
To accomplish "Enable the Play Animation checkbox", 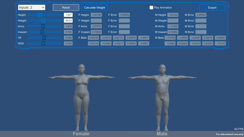I will point(151,8).
